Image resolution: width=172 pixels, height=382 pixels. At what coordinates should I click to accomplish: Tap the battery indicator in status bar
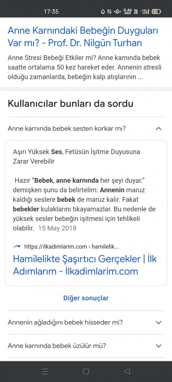(x=156, y=12)
